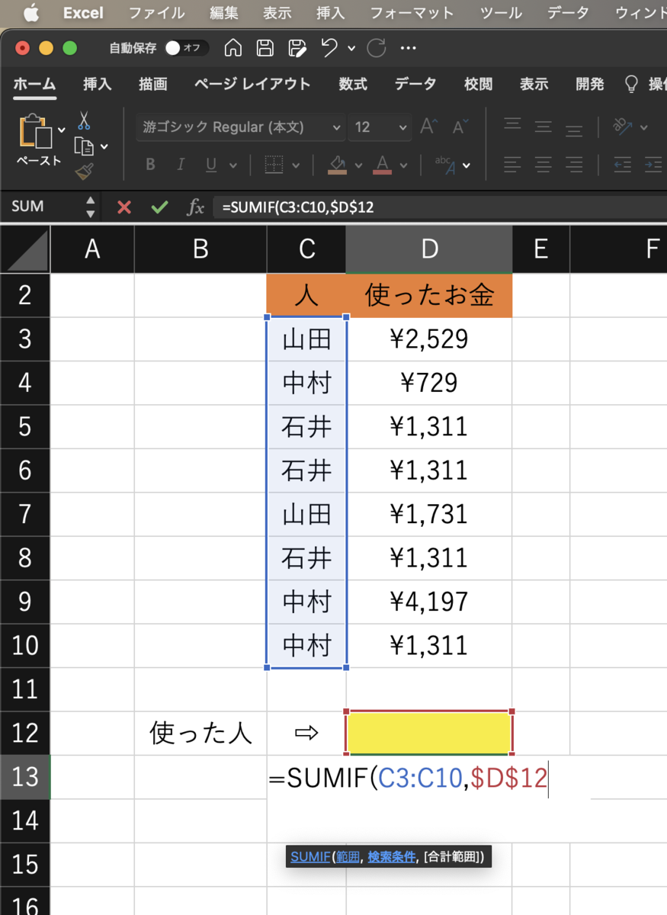Click the 検索条件 argument link in tooltip
The width and height of the screenshot is (667, 915).
391,857
